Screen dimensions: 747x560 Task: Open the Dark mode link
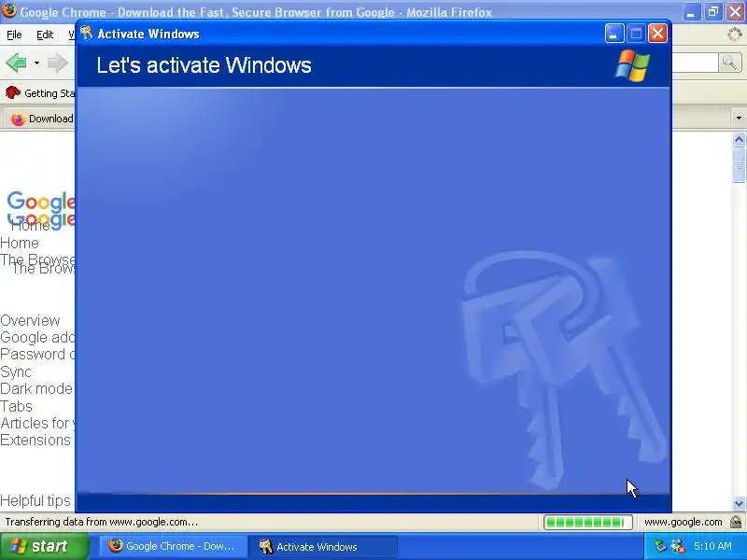[36, 388]
